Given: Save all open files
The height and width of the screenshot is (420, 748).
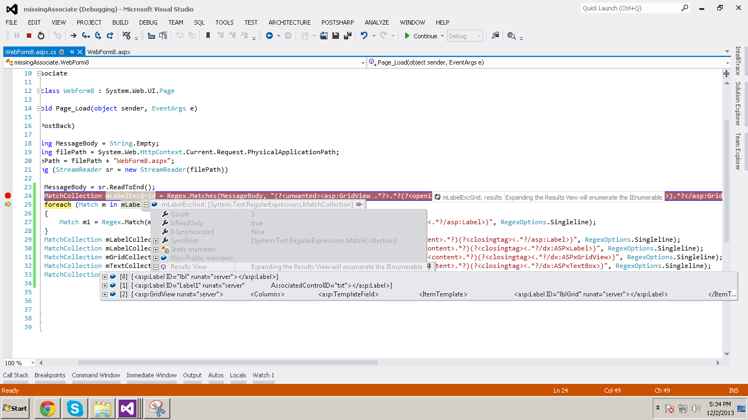Looking at the screenshot, I should tap(347, 36).
